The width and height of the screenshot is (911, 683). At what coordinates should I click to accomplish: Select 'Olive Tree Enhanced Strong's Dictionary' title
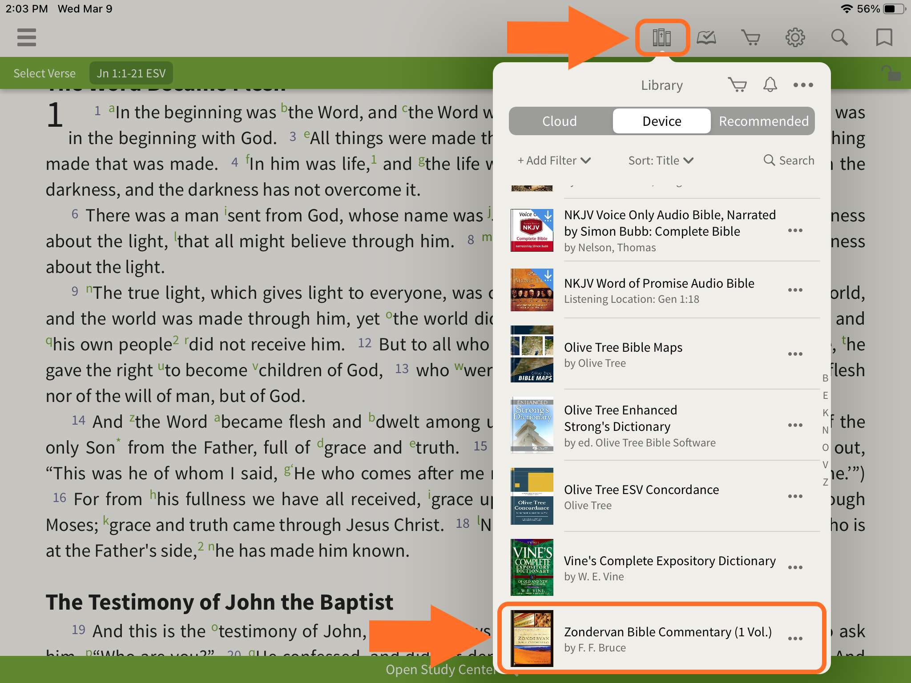coord(621,418)
